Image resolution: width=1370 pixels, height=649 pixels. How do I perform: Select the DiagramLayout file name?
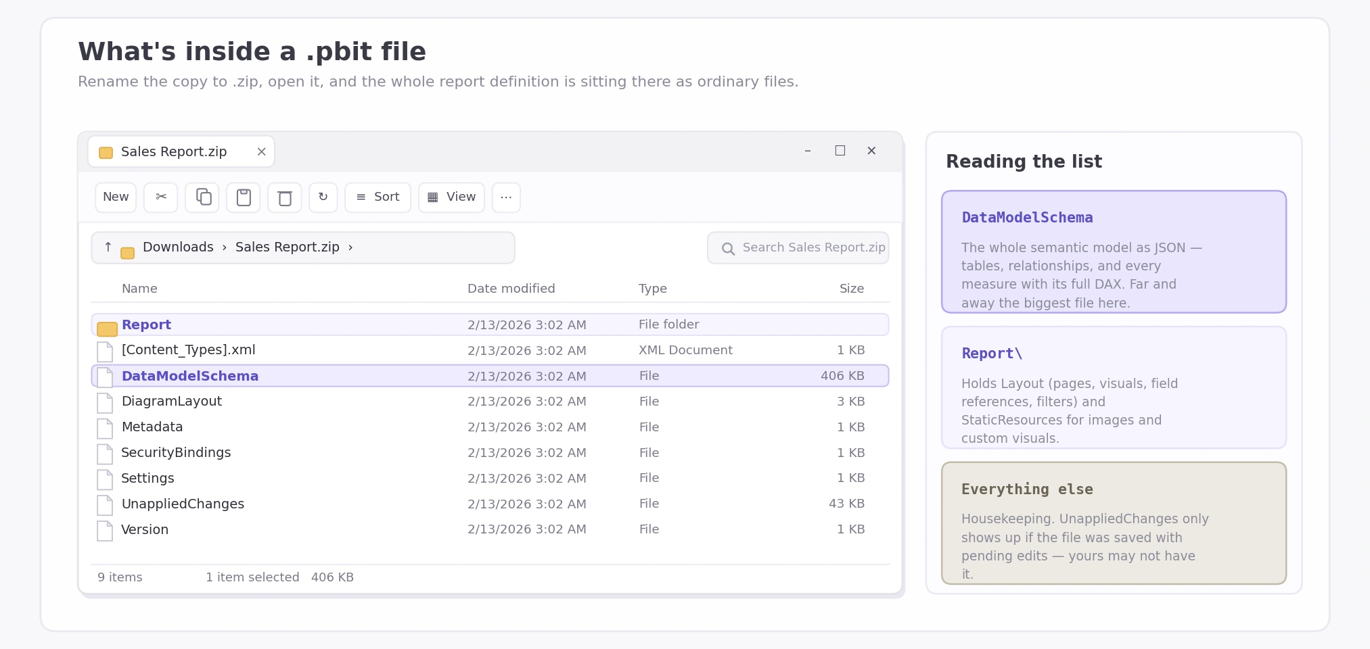point(172,402)
